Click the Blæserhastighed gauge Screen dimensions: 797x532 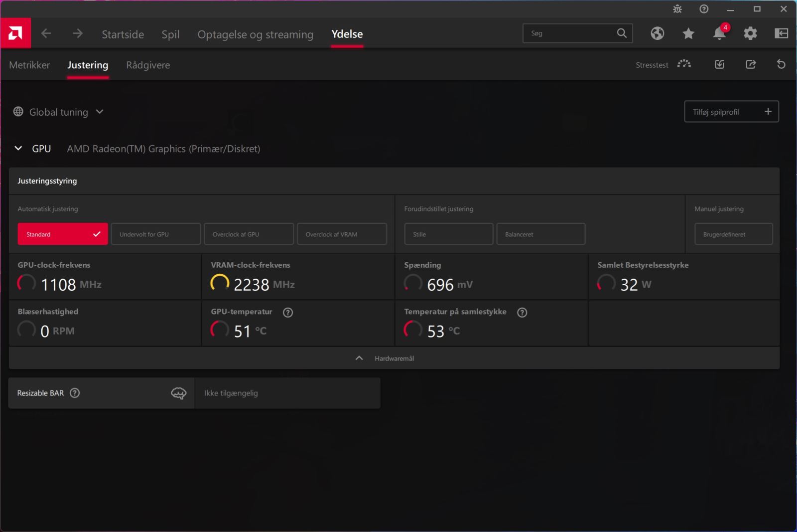26,330
